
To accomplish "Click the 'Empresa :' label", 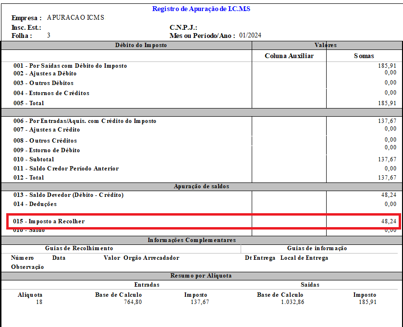I will (x=26, y=18).
